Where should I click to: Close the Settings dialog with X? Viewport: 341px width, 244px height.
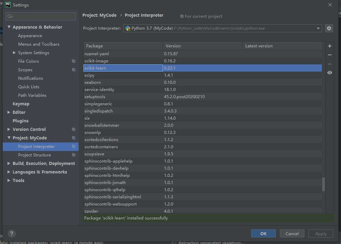(x=330, y=5)
